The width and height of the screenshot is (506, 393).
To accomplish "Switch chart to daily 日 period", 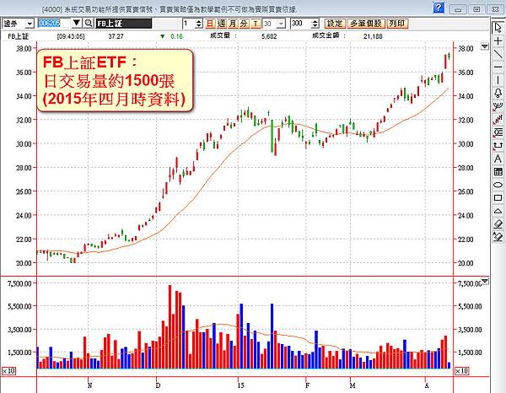I will click(x=210, y=24).
